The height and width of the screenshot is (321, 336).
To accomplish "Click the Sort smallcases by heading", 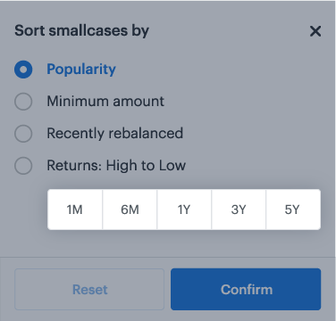I will point(81,31).
